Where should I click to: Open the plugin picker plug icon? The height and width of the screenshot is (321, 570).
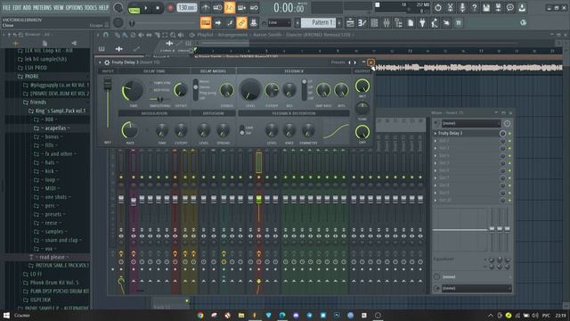[422, 23]
